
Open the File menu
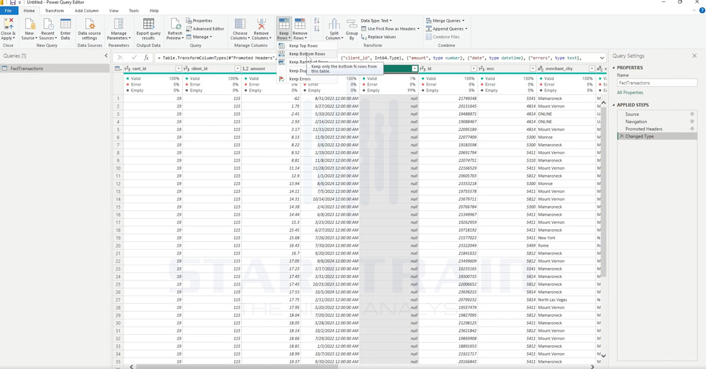(x=8, y=11)
